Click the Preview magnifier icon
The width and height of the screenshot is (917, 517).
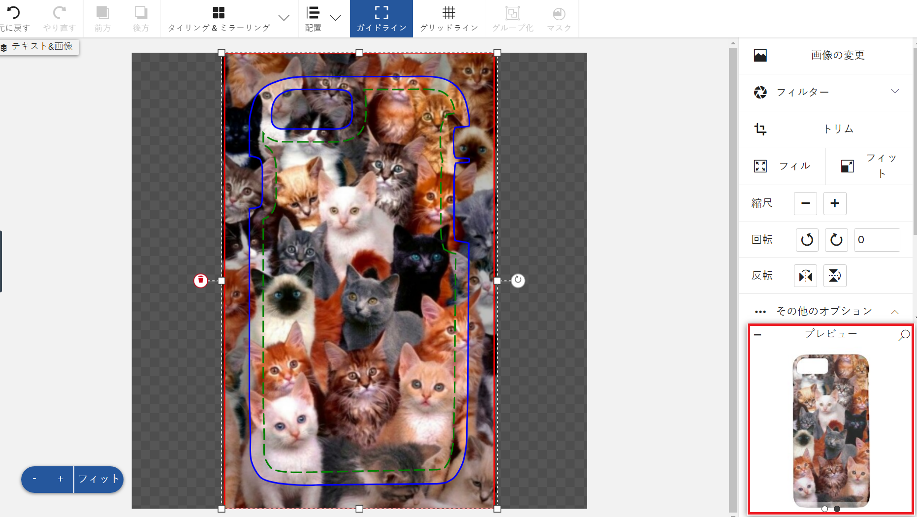click(x=904, y=335)
